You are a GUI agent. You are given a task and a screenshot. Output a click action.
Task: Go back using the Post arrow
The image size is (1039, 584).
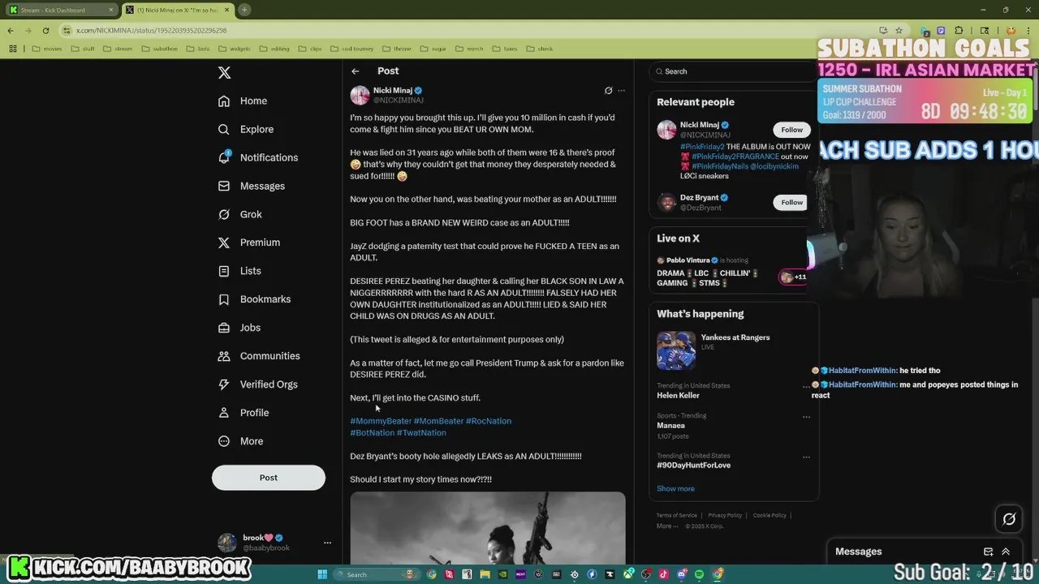(x=355, y=71)
